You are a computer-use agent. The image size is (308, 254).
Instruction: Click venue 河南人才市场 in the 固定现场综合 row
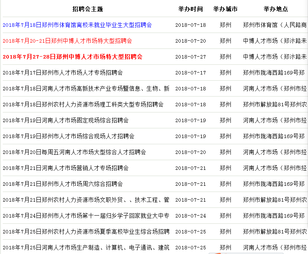click(x=275, y=120)
